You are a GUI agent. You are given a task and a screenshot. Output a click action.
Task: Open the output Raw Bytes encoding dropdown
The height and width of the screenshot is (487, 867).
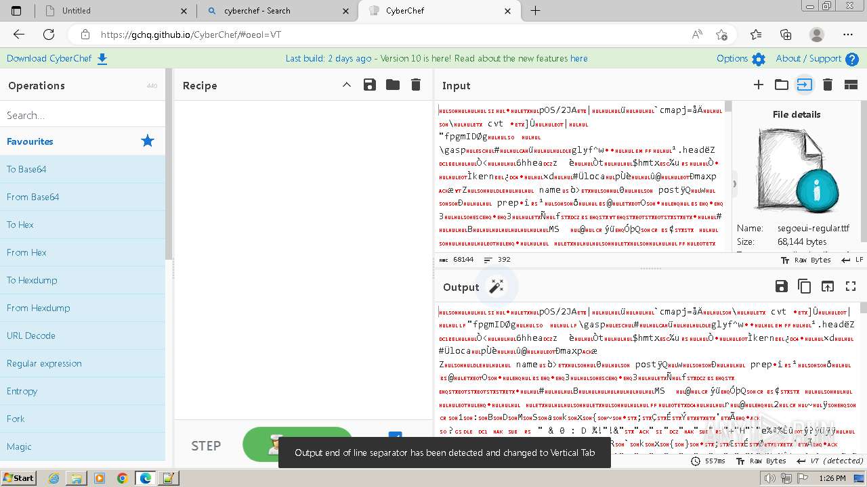(761, 461)
